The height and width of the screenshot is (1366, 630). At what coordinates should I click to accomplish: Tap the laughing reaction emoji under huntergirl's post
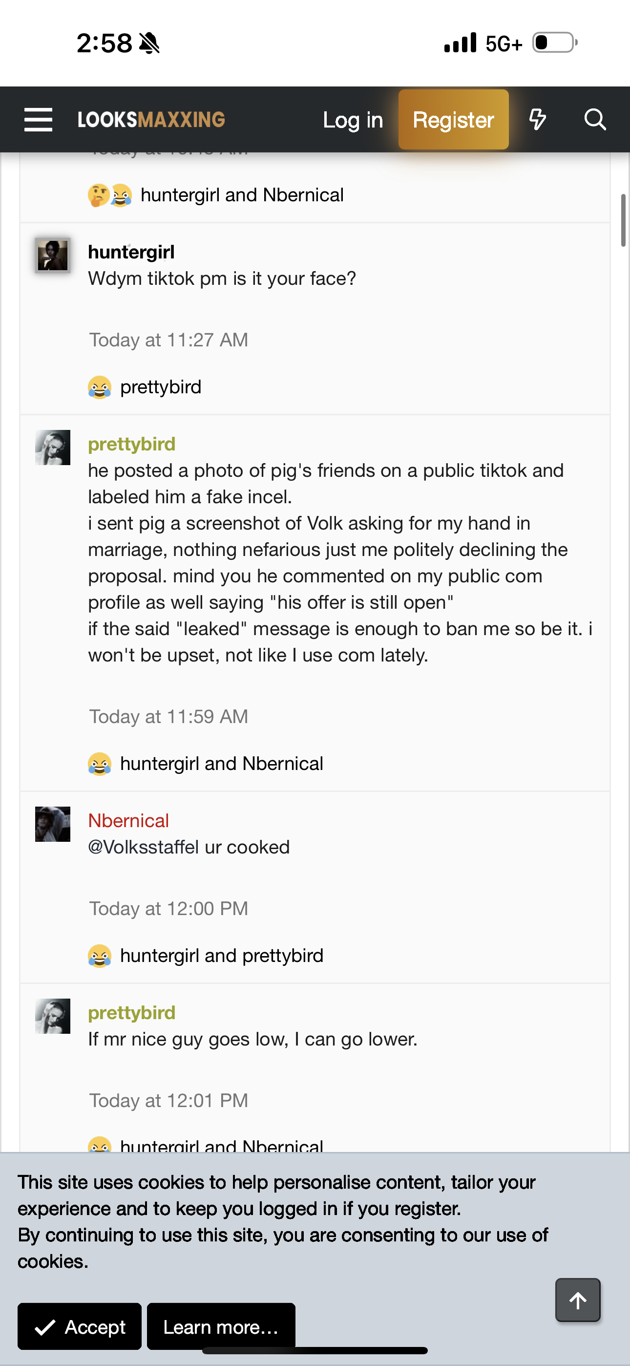click(100, 387)
